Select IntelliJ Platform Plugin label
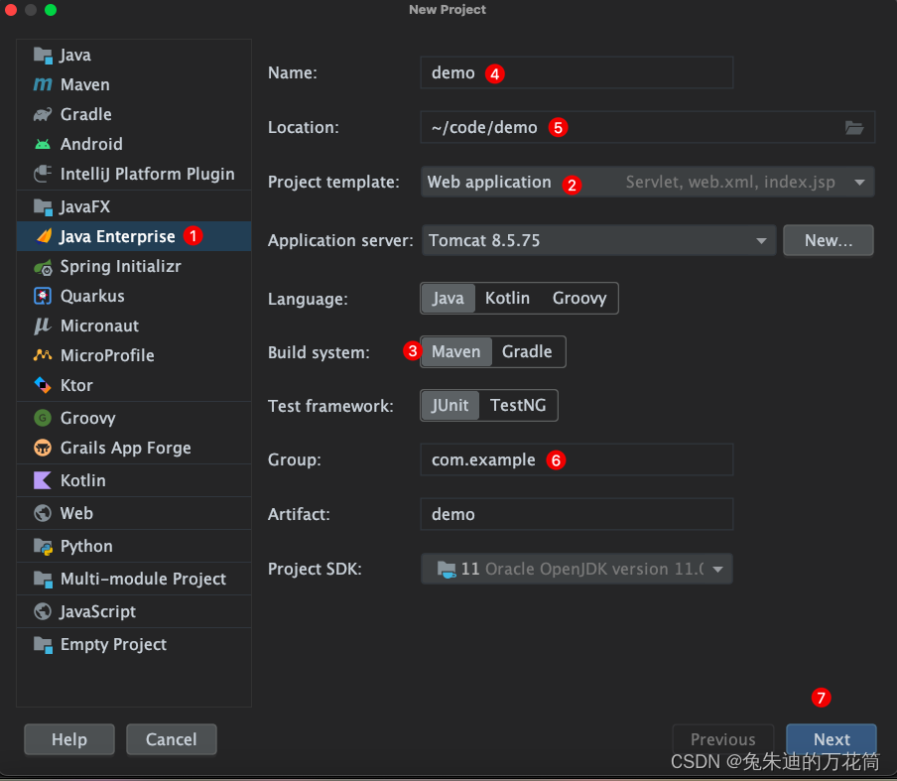897x781 pixels. (x=148, y=174)
